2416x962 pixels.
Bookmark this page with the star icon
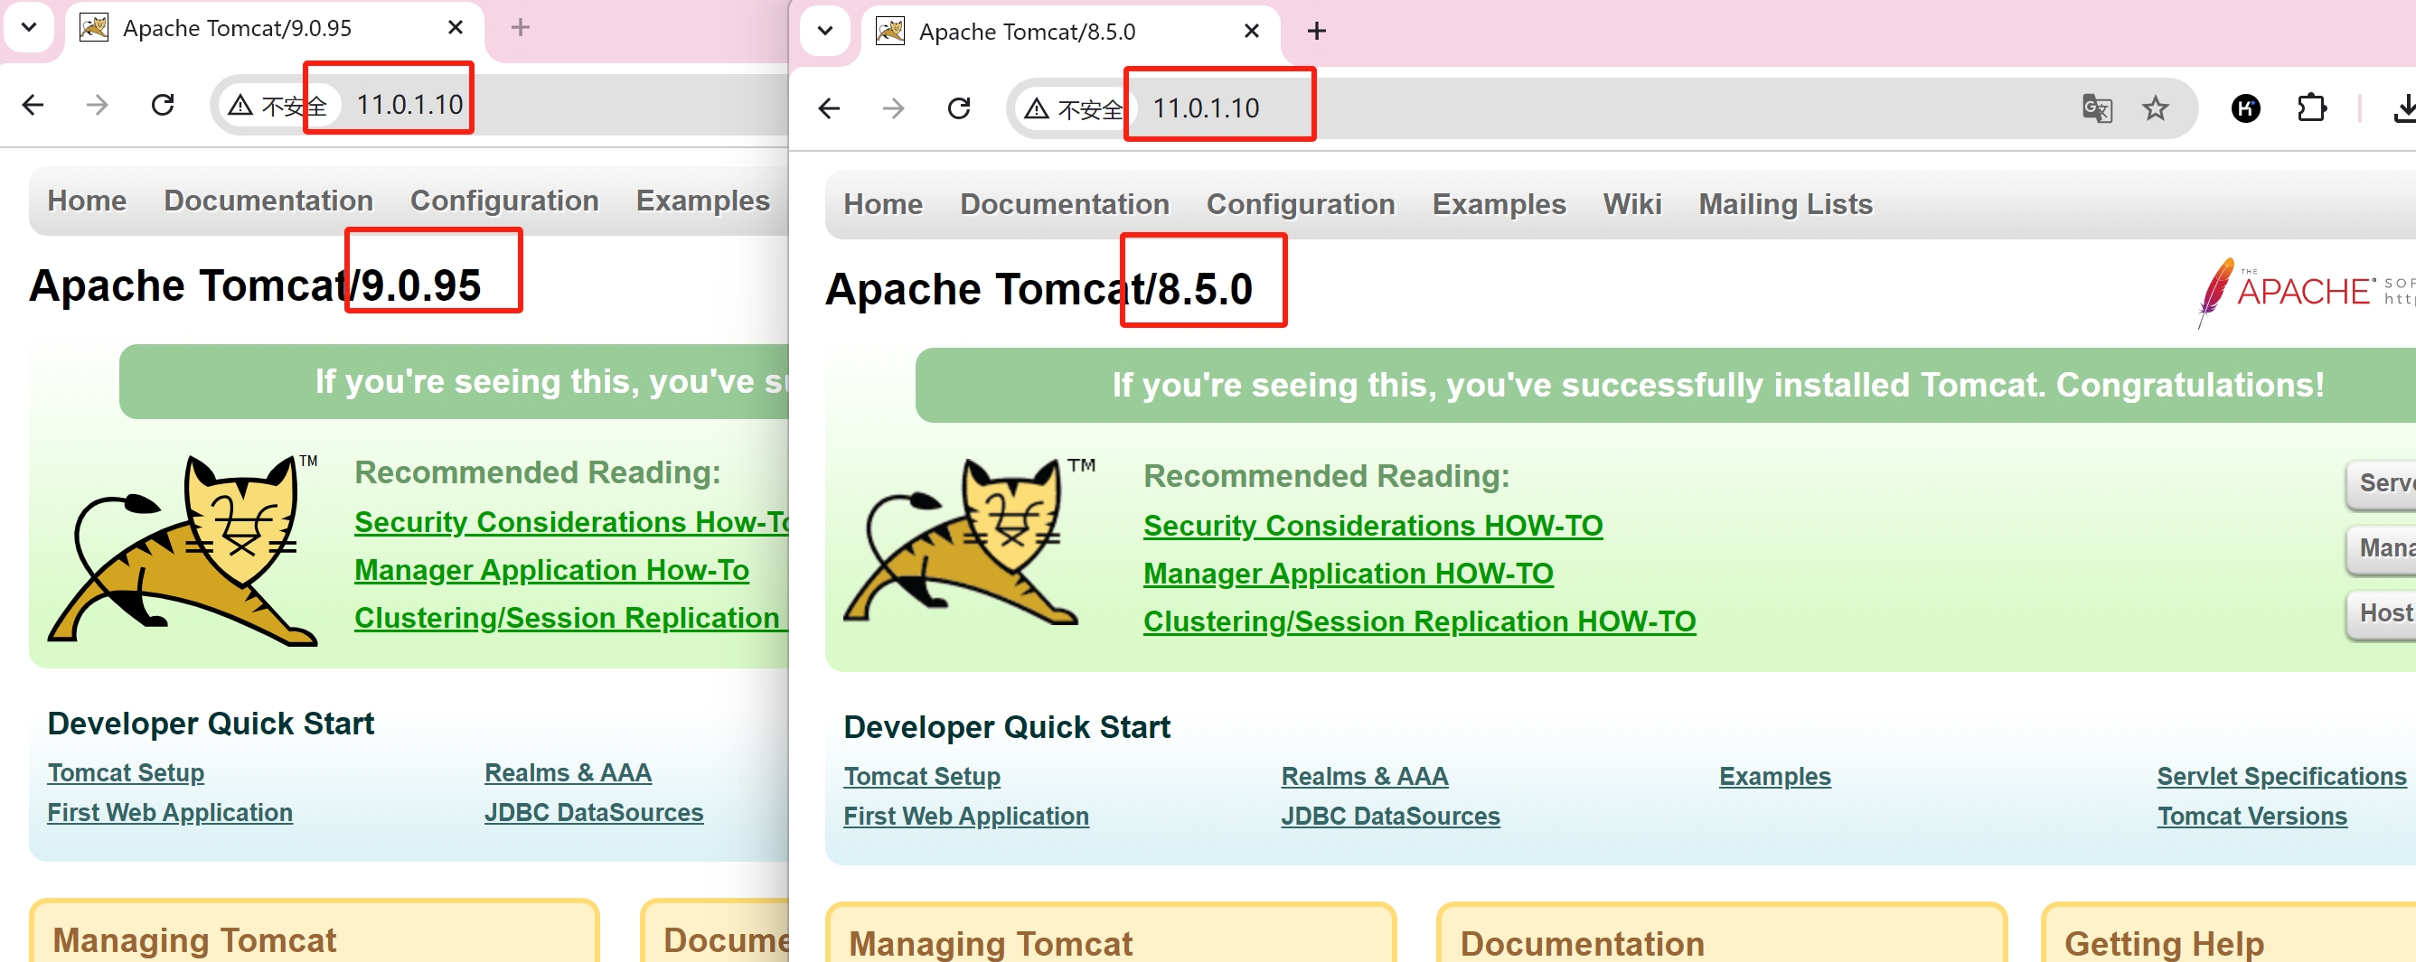(2156, 107)
